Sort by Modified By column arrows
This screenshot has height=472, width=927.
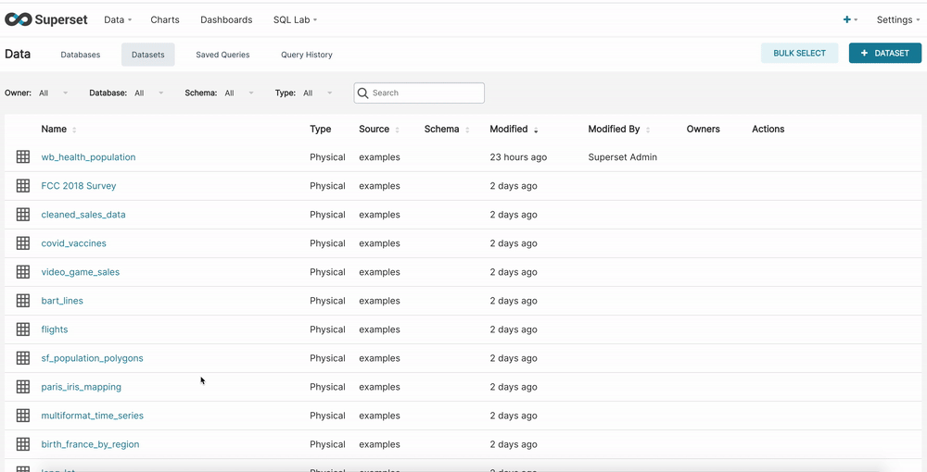pos(647,130)
